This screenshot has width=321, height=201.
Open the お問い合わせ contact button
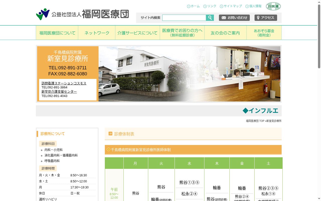coord(234,18)
